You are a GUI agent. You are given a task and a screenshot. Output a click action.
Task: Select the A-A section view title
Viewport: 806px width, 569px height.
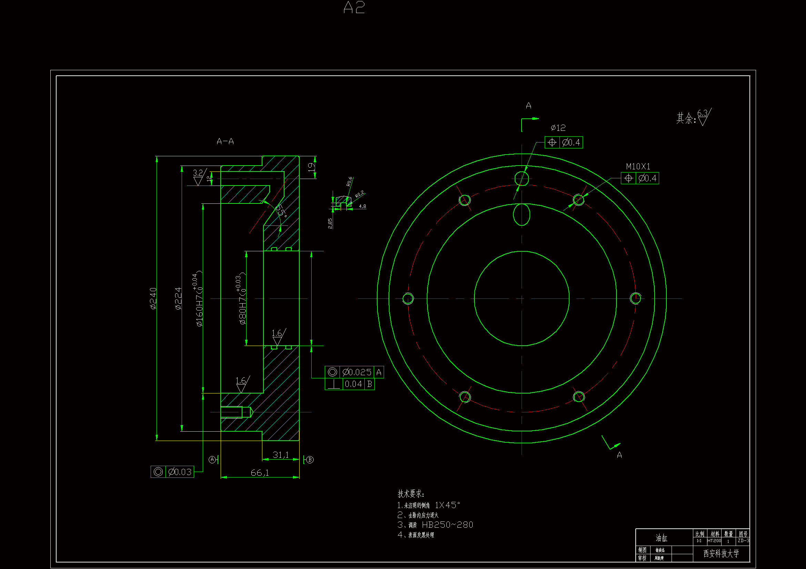225,141
